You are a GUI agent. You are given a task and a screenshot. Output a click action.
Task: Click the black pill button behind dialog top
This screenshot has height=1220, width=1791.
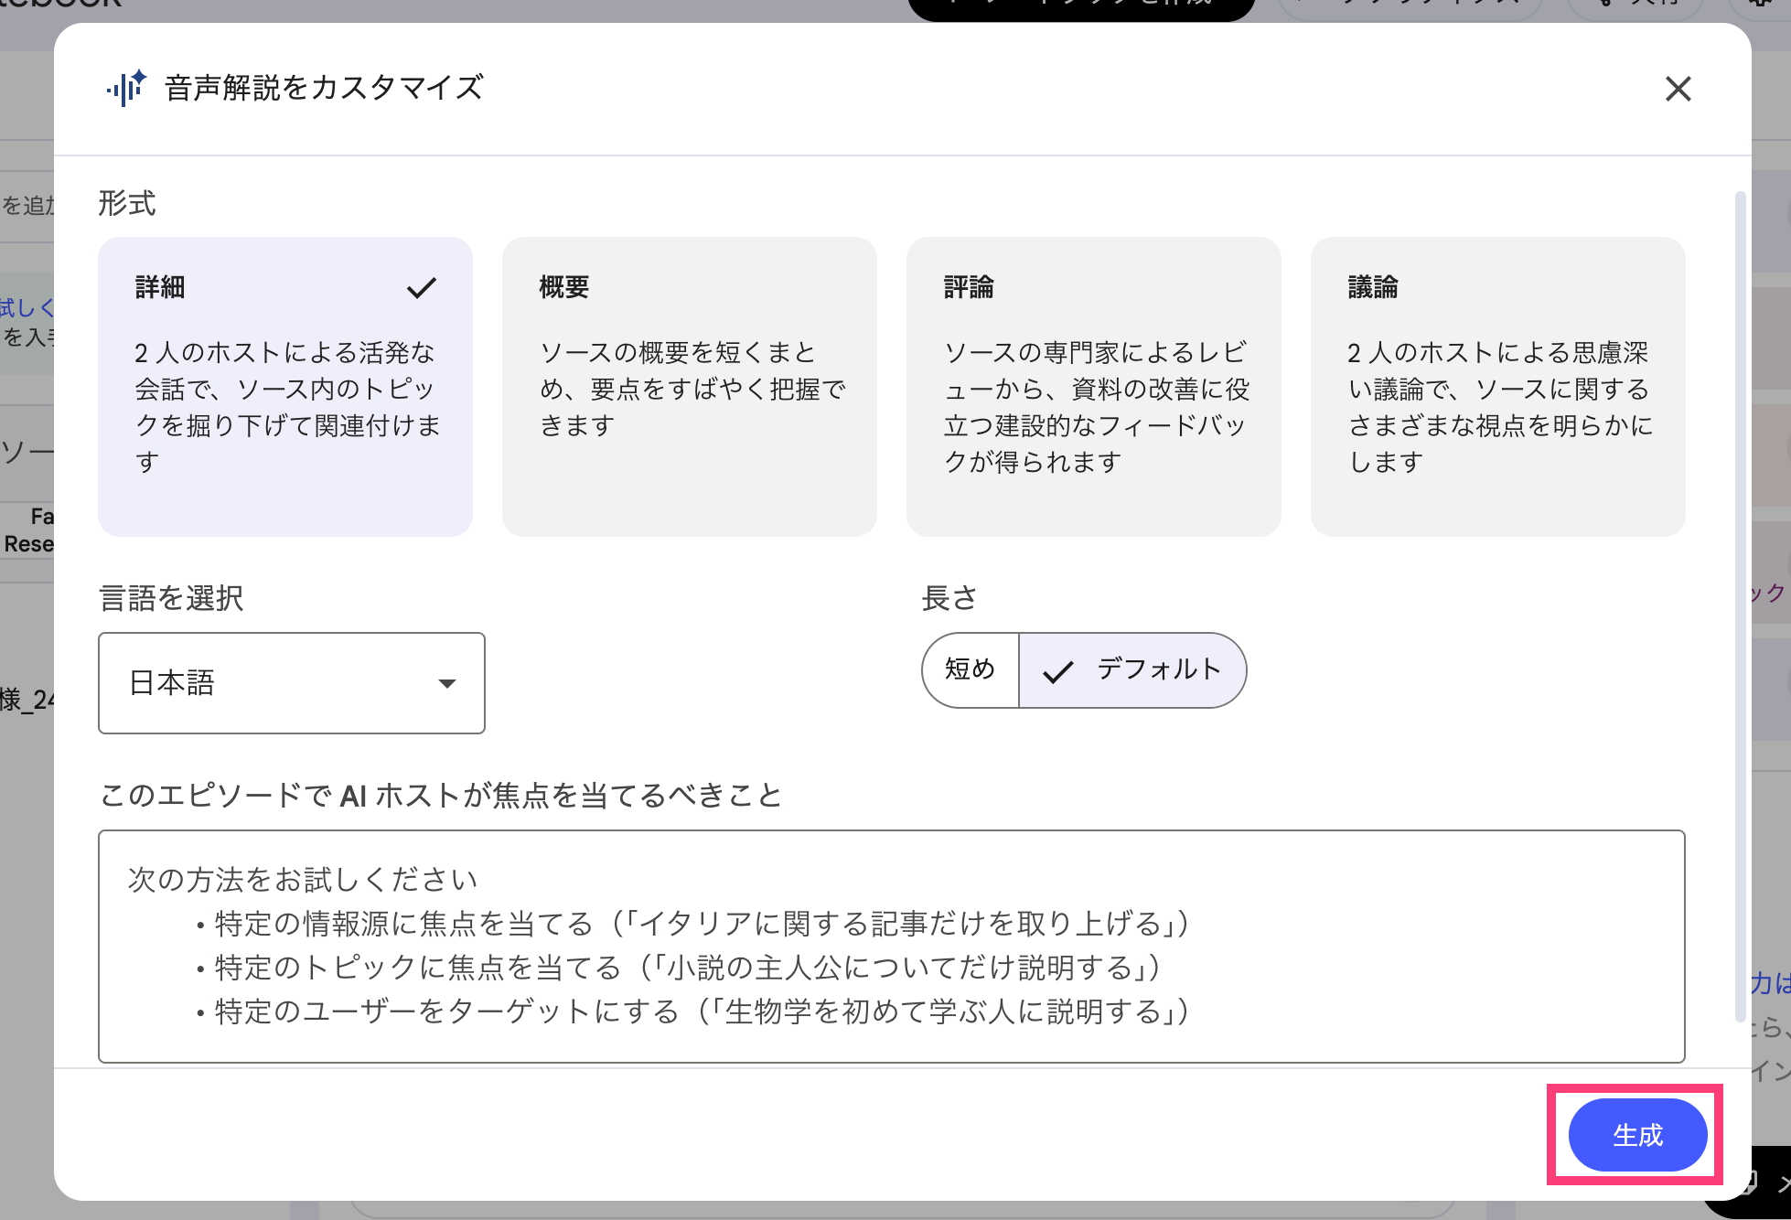coord(1080,7)
